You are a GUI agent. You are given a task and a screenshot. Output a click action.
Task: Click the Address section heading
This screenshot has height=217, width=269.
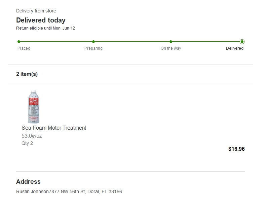[28, 182]
